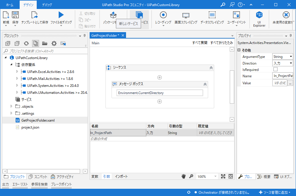Expand UiPath.System.Activities dependency

tap(17, 85)
